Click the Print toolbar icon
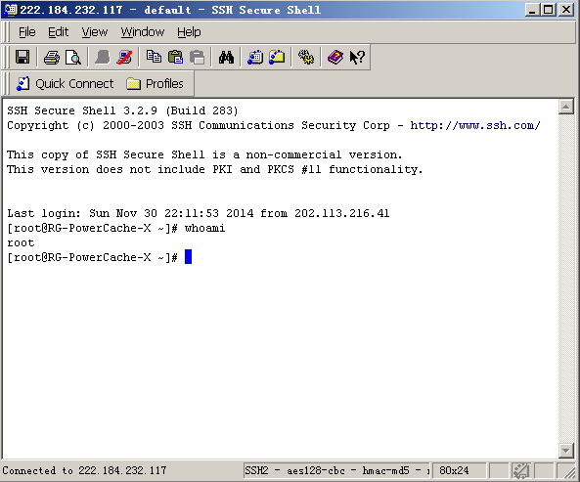 [x=52, y=58]
